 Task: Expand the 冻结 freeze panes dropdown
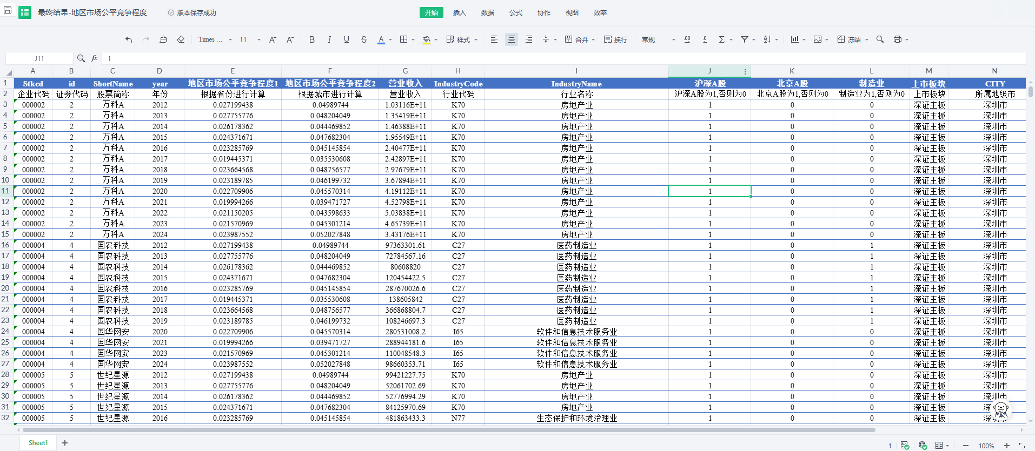click(x=853, y=39)
